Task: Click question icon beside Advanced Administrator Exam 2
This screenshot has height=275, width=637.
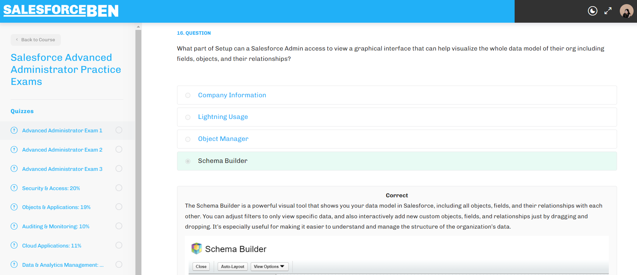Action: 14,150
